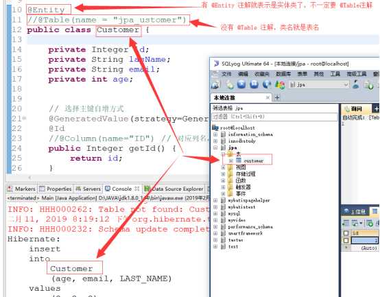The image size is (380, 297).
Task: Click the root@localhost server icon
Action: (x=215, y=128)
